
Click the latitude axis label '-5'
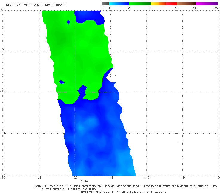2,50
